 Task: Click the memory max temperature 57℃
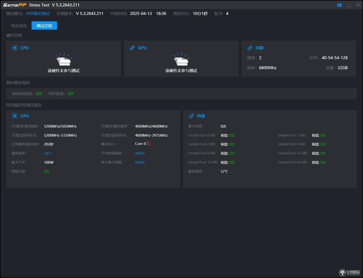pos(224,171)
